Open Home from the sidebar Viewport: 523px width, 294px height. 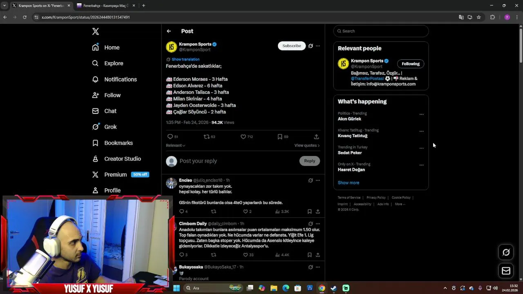[x=106, y=47]
